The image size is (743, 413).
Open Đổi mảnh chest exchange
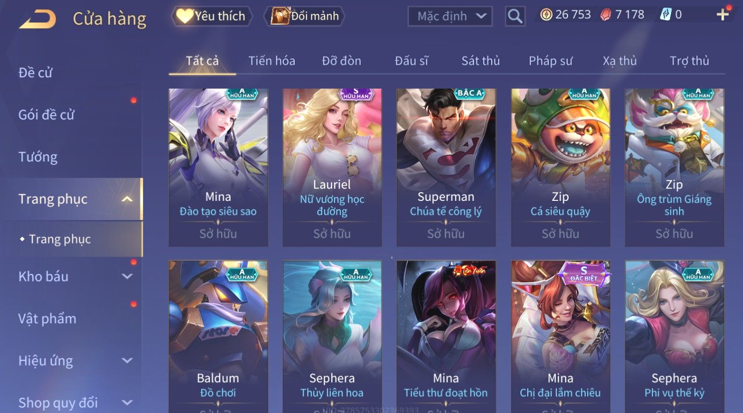pos(304,16)
